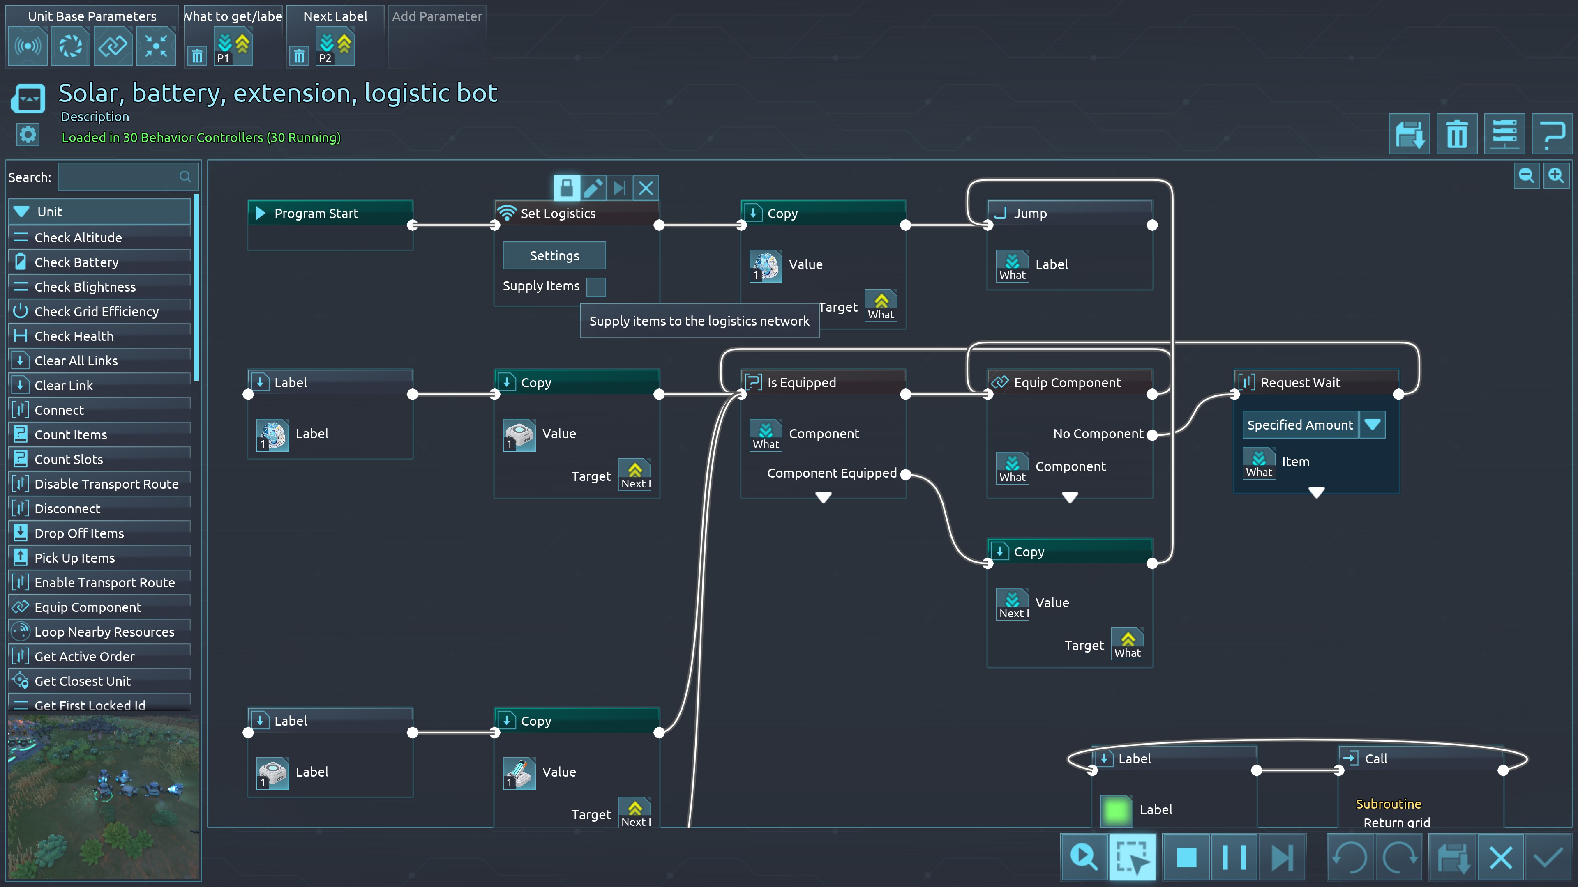Click the stop program button

coord(1186,857)
